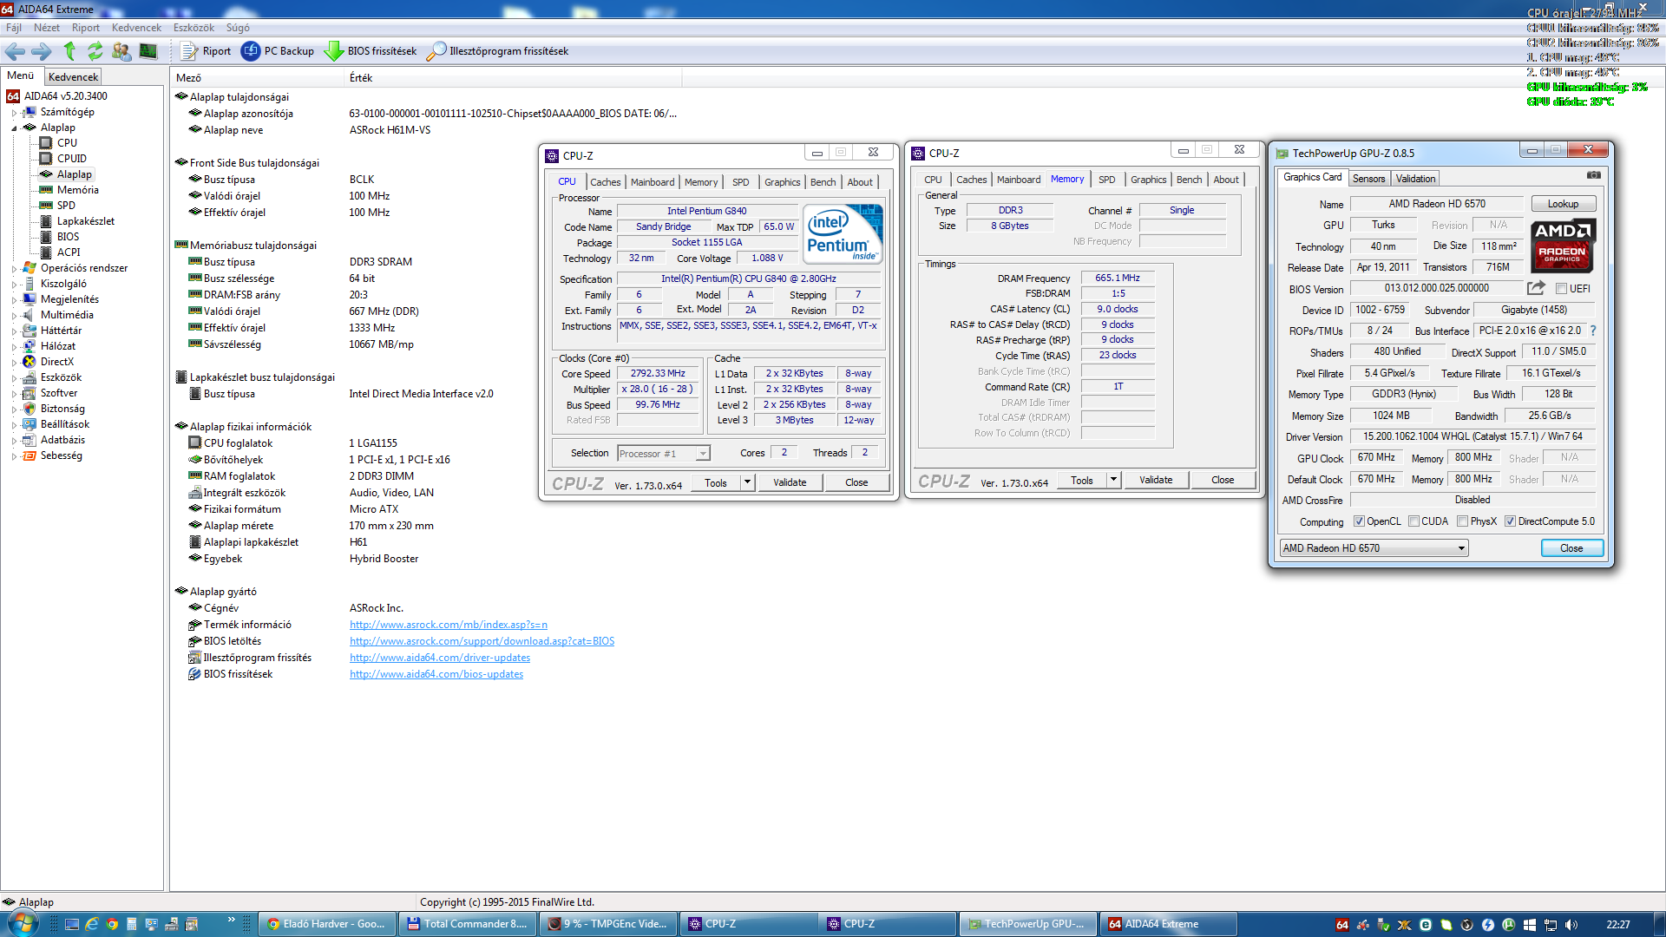Switch to the Sensors tab in GPU-Z
Viewport: 1666px width, 937px height.
pyautogui.click(x=1368, y=179)
